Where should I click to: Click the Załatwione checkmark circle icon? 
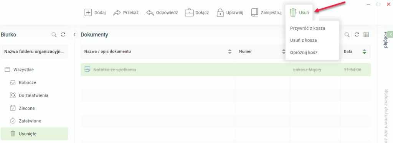tap(13, 121)
